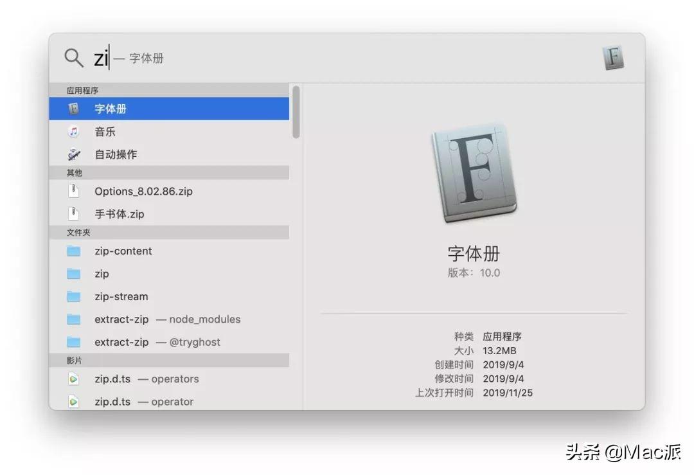
Task: Click the 文件夹 section header
Action: pos(169,233)
